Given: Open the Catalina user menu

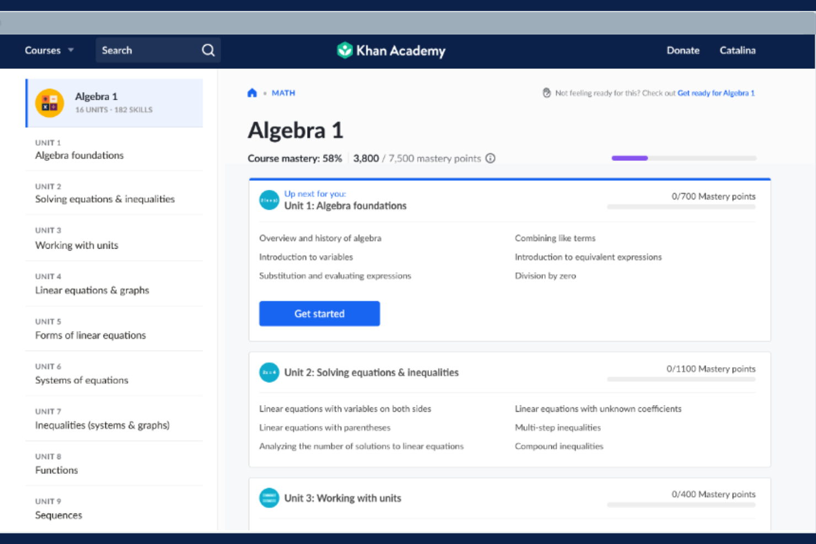Looking at the screenshot, I should point(738,50).
